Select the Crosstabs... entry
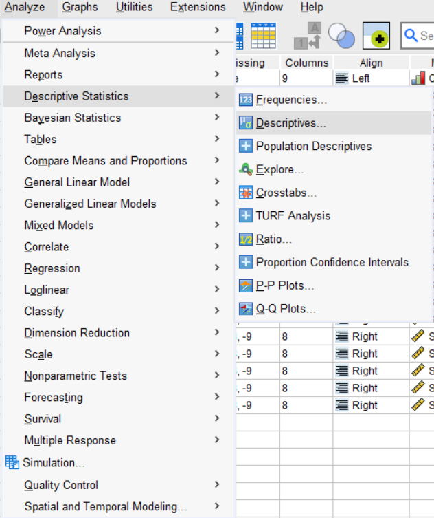Image resolution: width=434 pixels, height=518 pixels. [334, 193]
